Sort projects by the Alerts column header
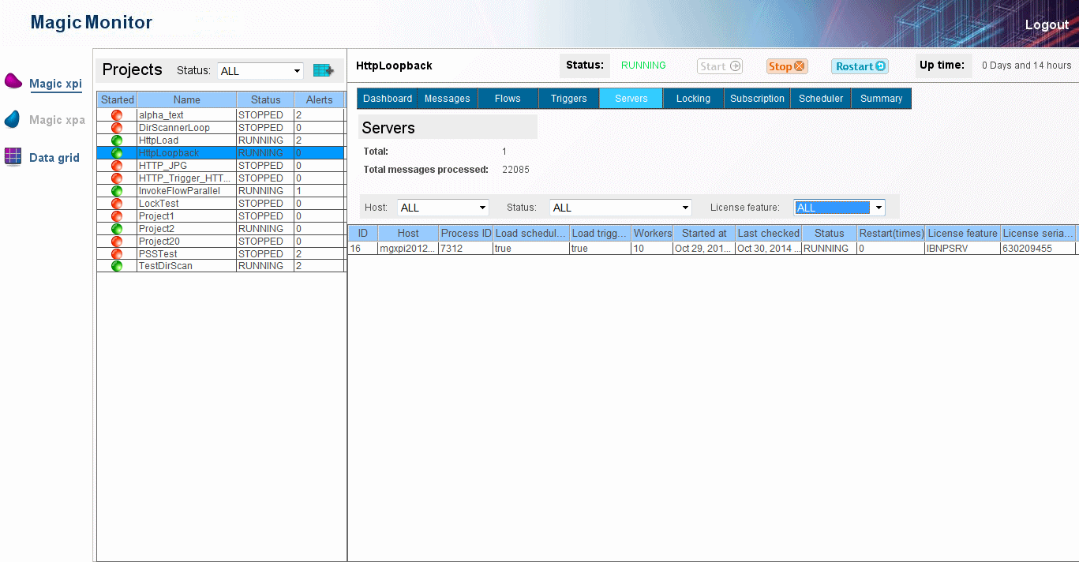 [320, 100]
